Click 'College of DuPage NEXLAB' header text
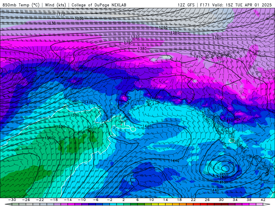This screenshot has width=275, height=206. [99, 5]
